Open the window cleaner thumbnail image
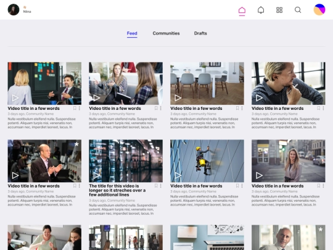The height and width of the screenshot is (250, 333). coord(207,160)
